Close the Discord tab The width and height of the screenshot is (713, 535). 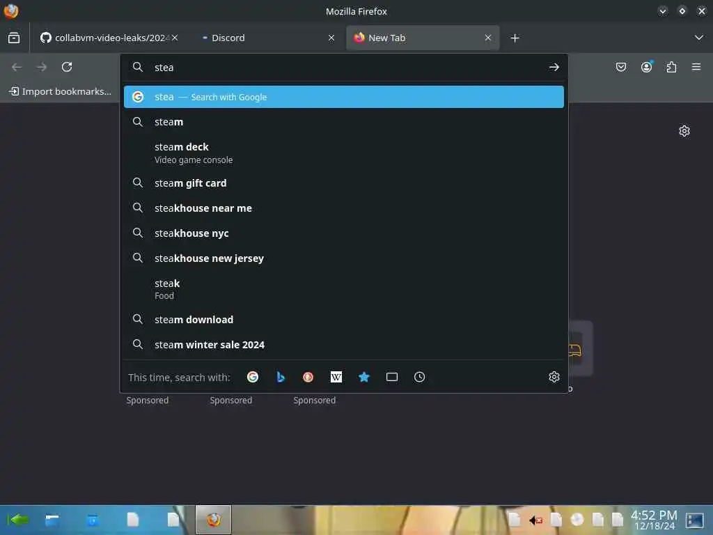[331, 38]
